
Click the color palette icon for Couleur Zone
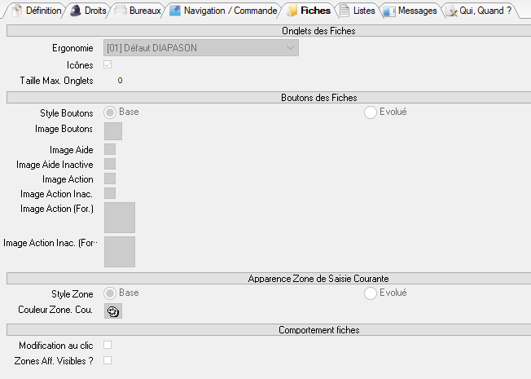[x=113, y=311]
